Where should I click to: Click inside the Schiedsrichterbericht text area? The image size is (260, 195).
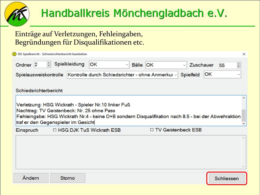(x=129, y=111)
